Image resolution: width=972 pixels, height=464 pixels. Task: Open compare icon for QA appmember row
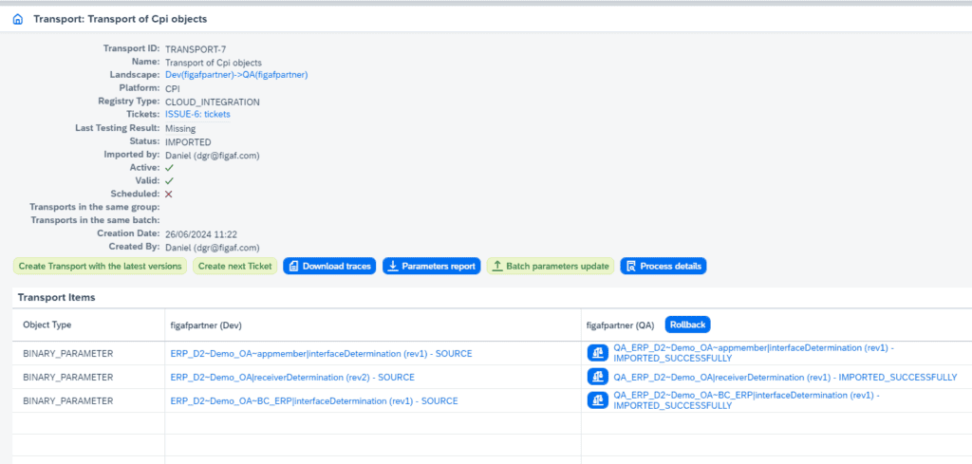[598, 353]
